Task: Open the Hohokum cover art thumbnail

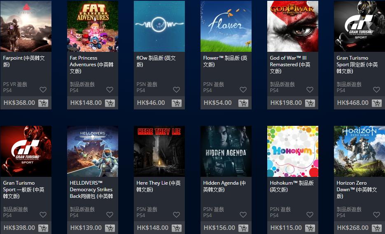Action: (293, 151)
